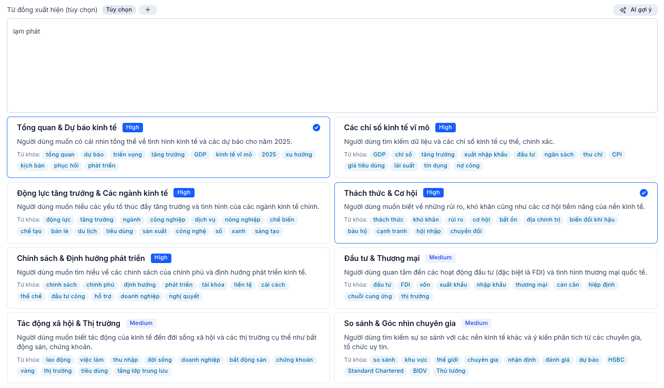Screen dimensions: 664x388
Task: Click the biến đổi khí hậu keyword tag
Action: (592, 220)
